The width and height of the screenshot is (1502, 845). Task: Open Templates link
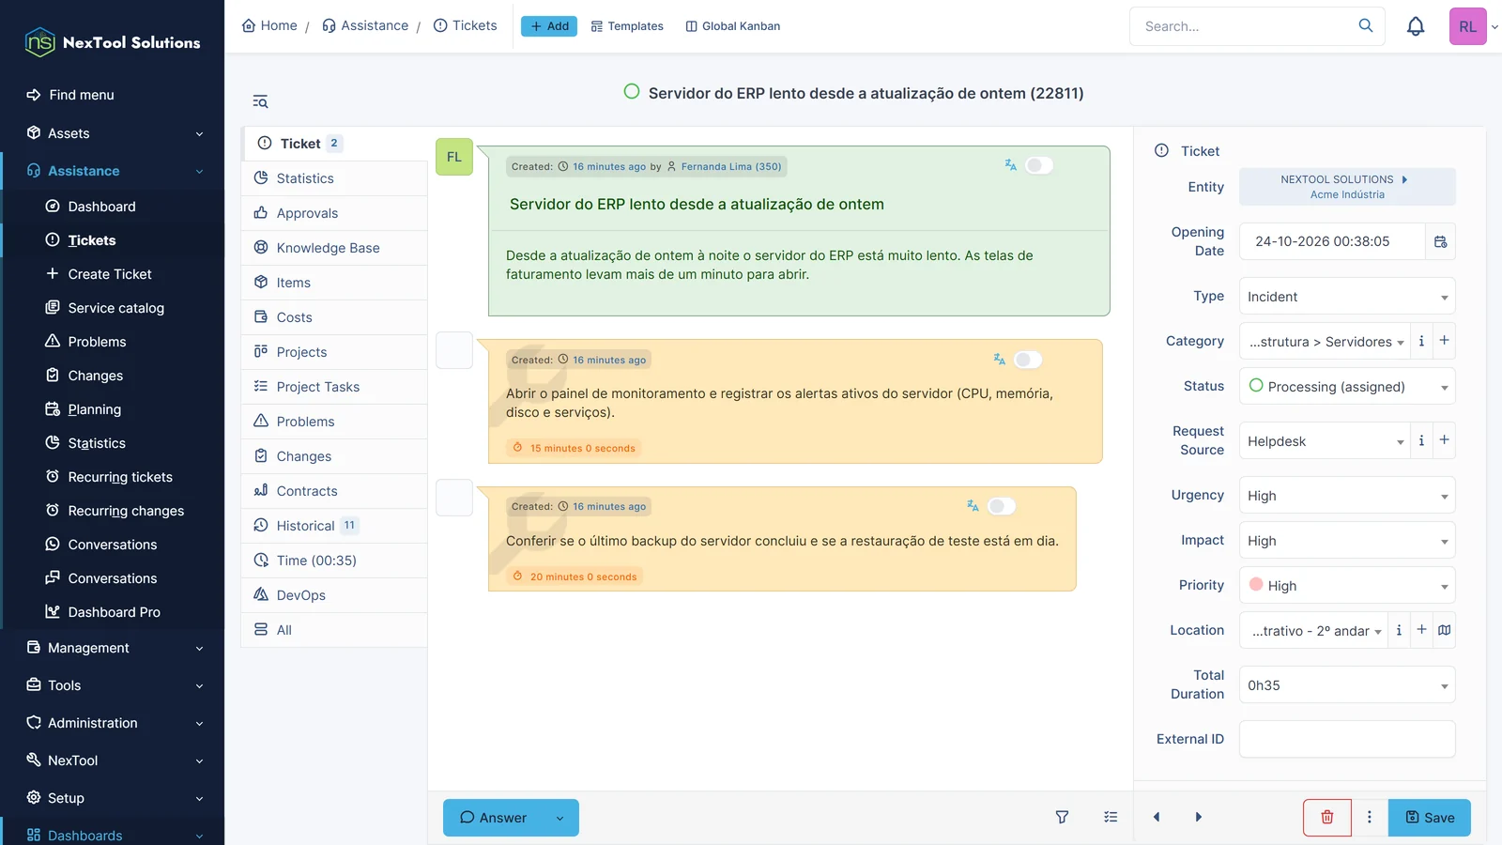click(x=627, y=26)
